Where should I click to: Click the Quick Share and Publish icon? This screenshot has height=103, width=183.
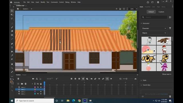[x=148, y=2]
